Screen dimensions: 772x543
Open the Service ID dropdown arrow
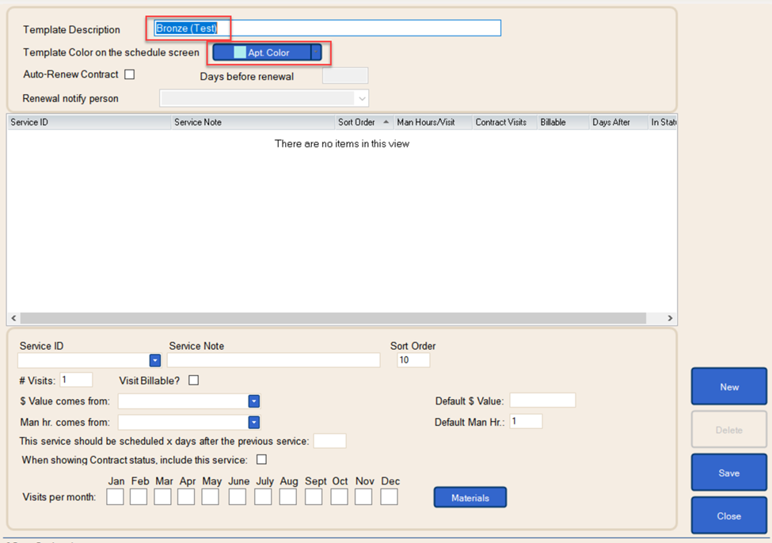point(155,360)
